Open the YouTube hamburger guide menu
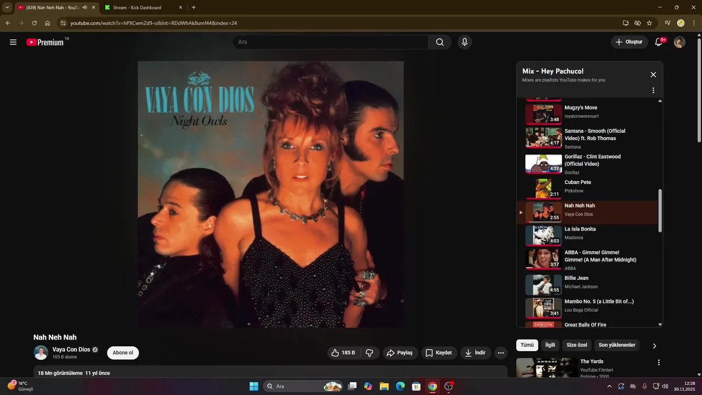Image resolution: width=702 pixels, height=395 pixels. click(13, 42)
